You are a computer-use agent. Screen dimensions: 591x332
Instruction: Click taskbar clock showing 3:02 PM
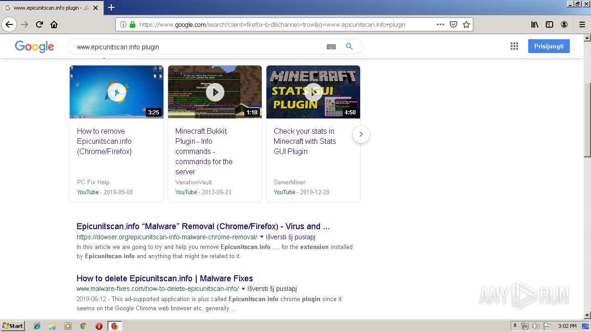click(567, 326)
